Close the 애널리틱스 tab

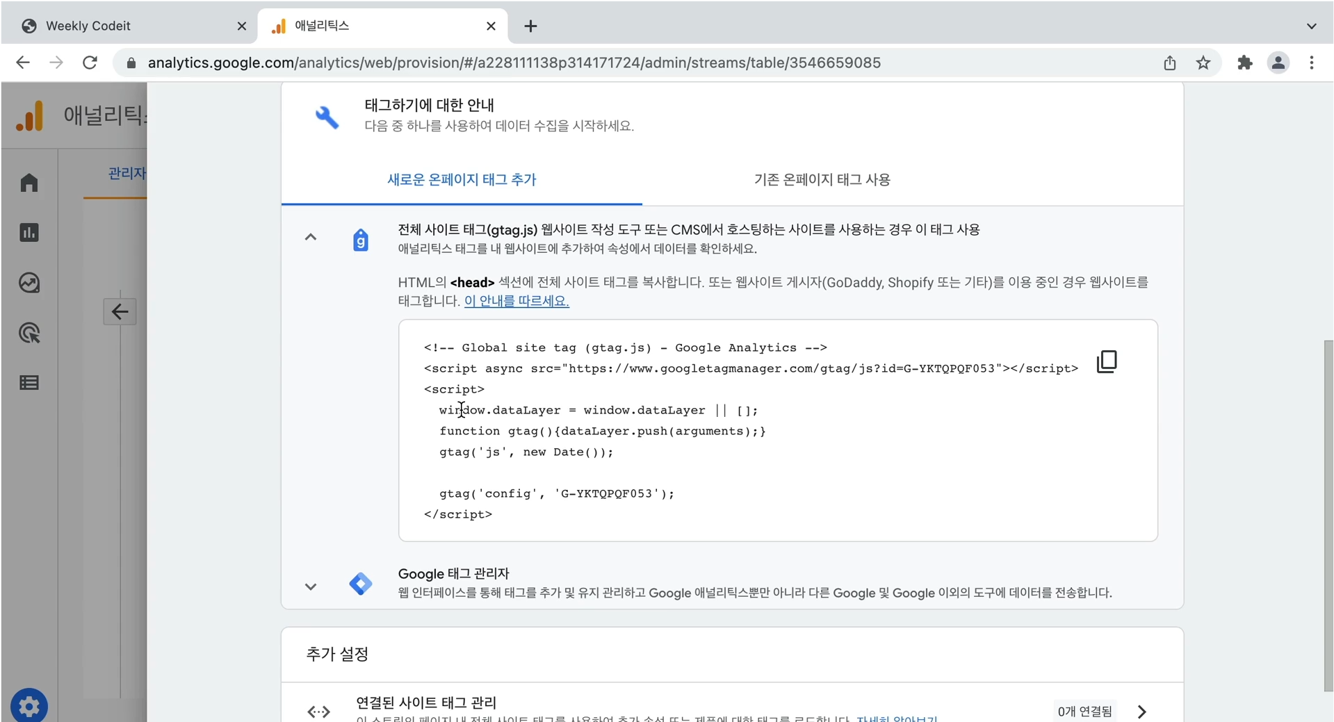491,26
